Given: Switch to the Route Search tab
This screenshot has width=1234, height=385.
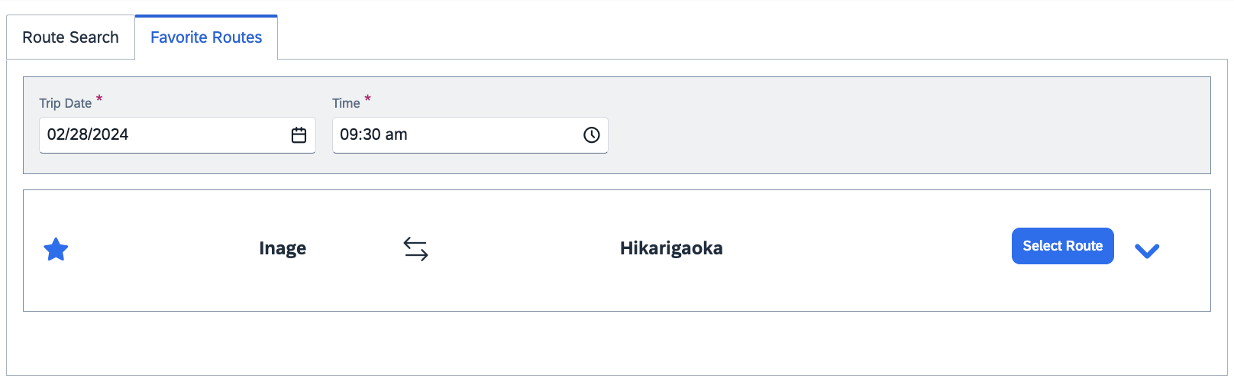Looking at the screenshot, I should point(70,37).
